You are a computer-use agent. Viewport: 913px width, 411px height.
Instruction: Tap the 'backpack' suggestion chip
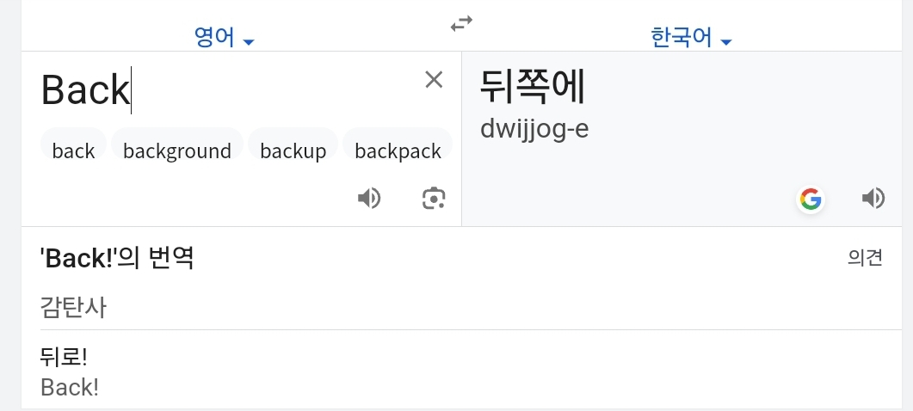pyautogui.click(x=398, y=151)
